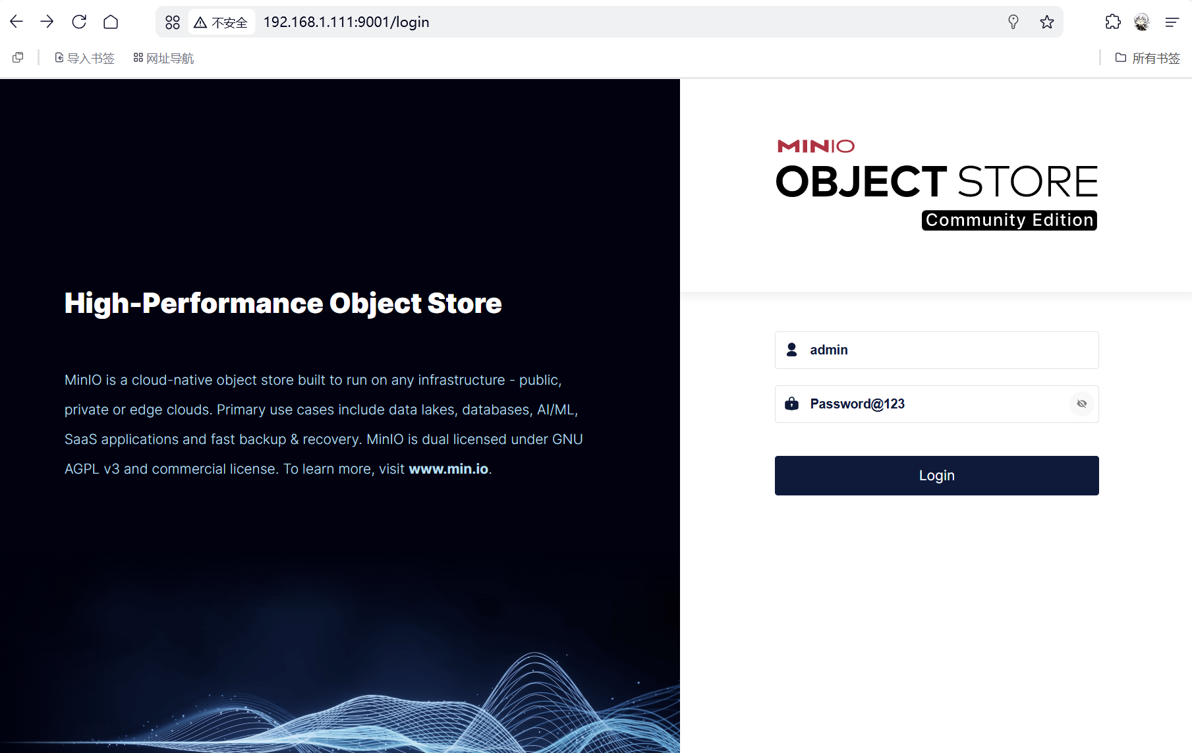The image size is (1192, 753).
Task: Bookmark this page with the star icon
Action: tap(1047, 22)
